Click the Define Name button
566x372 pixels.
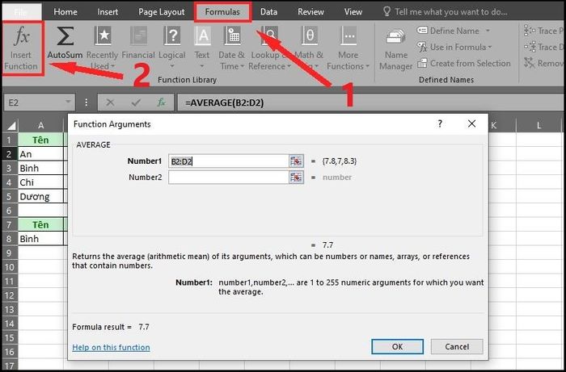click(449, 31)
